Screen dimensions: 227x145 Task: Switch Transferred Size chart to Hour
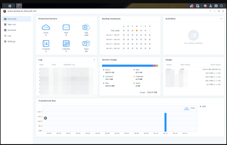[193, 108]
